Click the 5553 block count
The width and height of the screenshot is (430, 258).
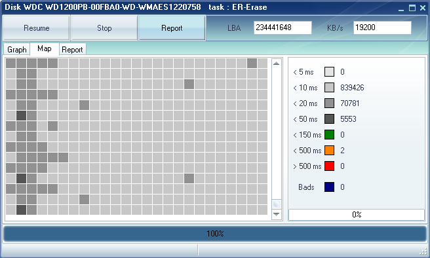[x=348, y=119]
